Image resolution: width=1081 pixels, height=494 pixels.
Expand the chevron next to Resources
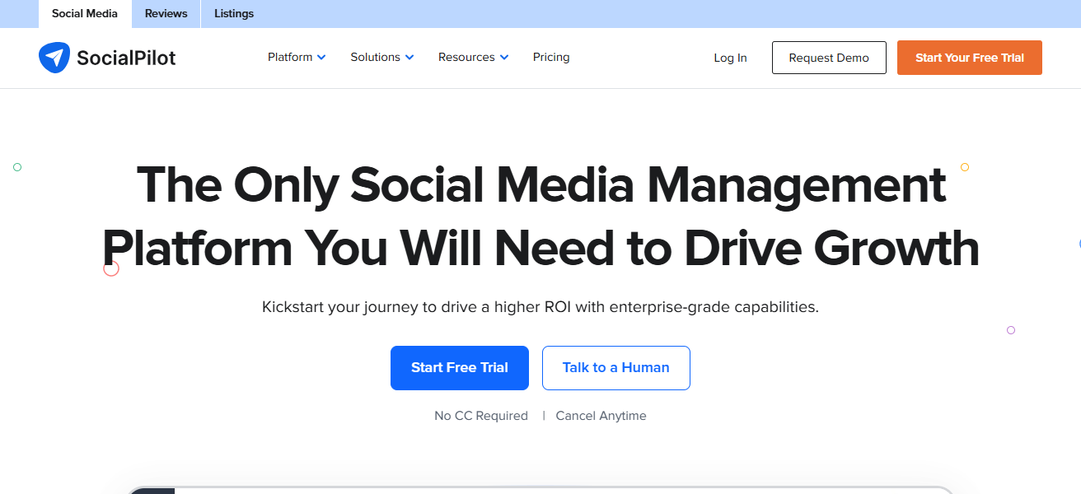click(504, 58)
